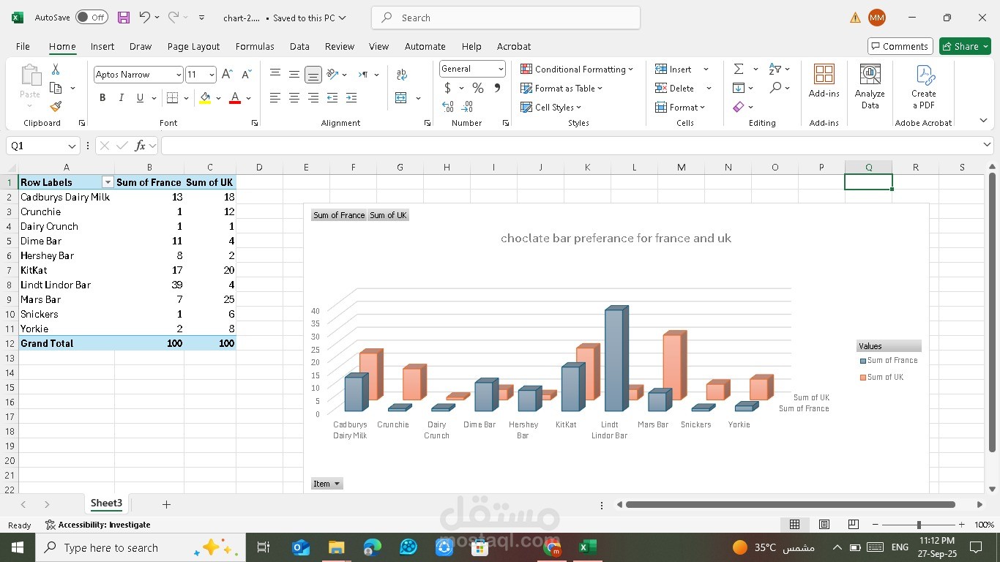Apply the Fill Color bucket

click(x=205, y=98)
